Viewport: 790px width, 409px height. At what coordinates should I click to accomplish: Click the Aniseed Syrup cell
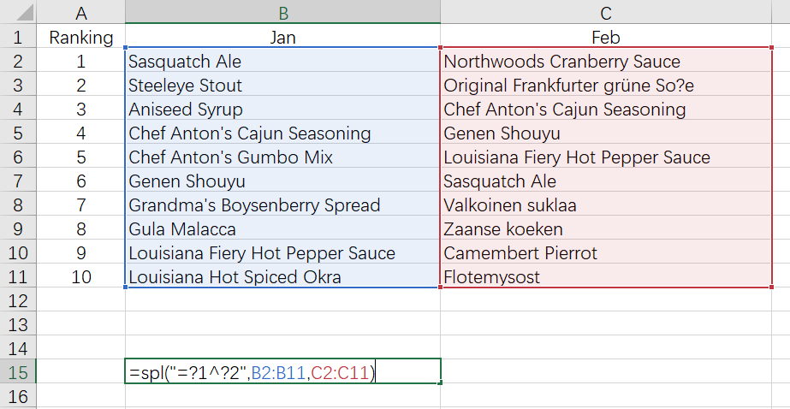(282, 110)
